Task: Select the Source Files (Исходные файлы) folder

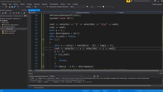Action: click(9, 27)
